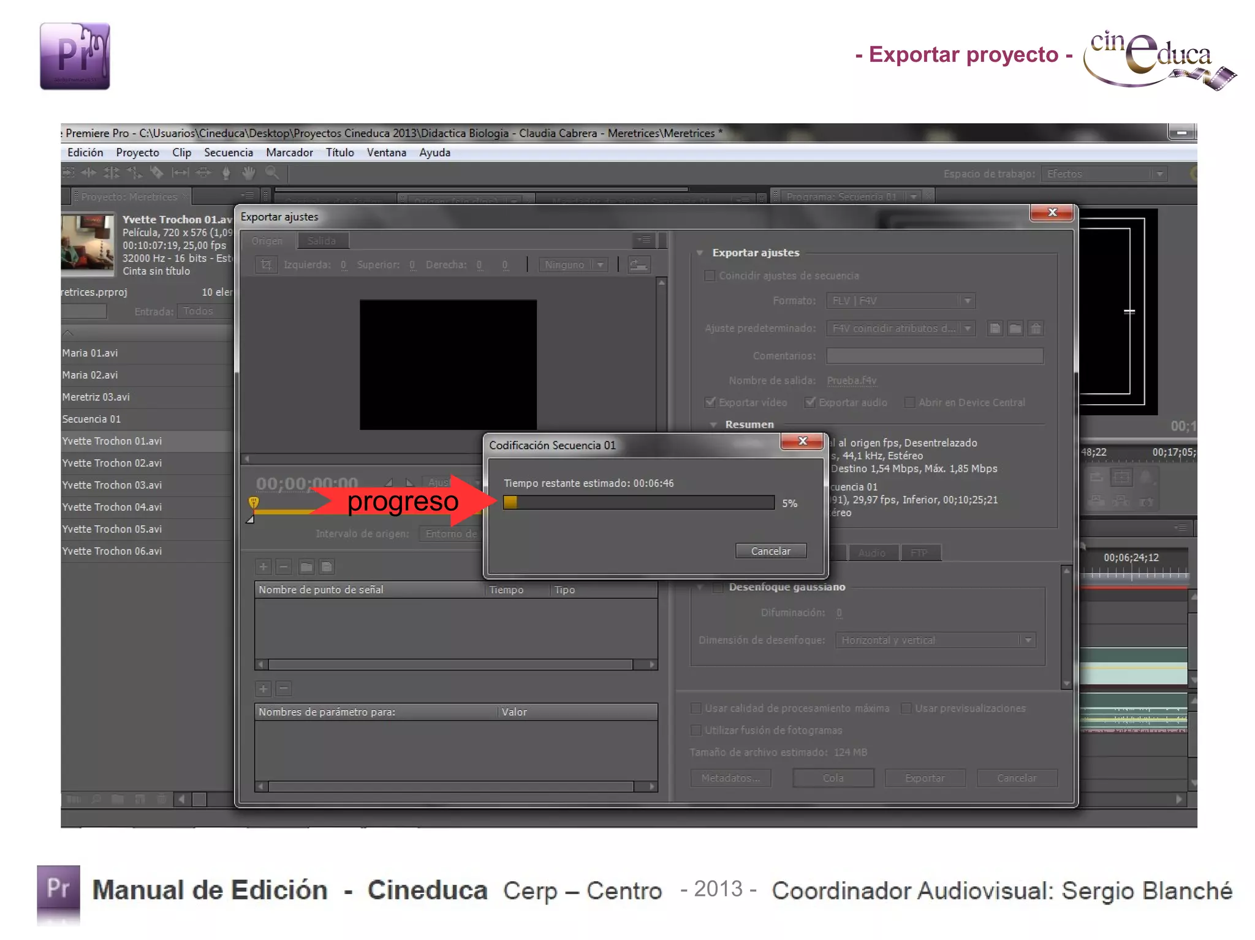
Task: Open the export preview panel menu icon
Action: 644,239
